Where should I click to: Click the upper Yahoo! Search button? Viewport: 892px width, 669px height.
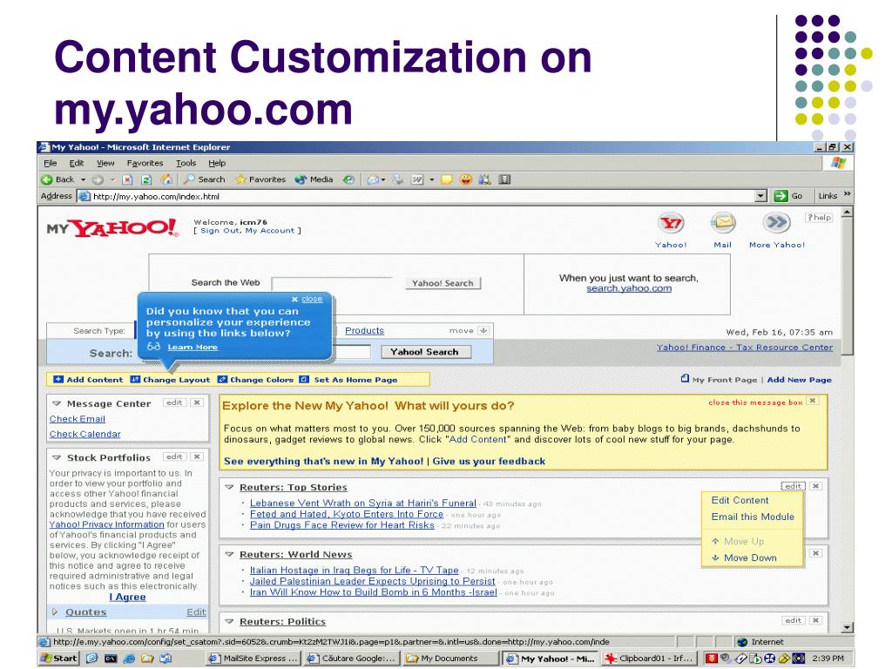point(443,283)
